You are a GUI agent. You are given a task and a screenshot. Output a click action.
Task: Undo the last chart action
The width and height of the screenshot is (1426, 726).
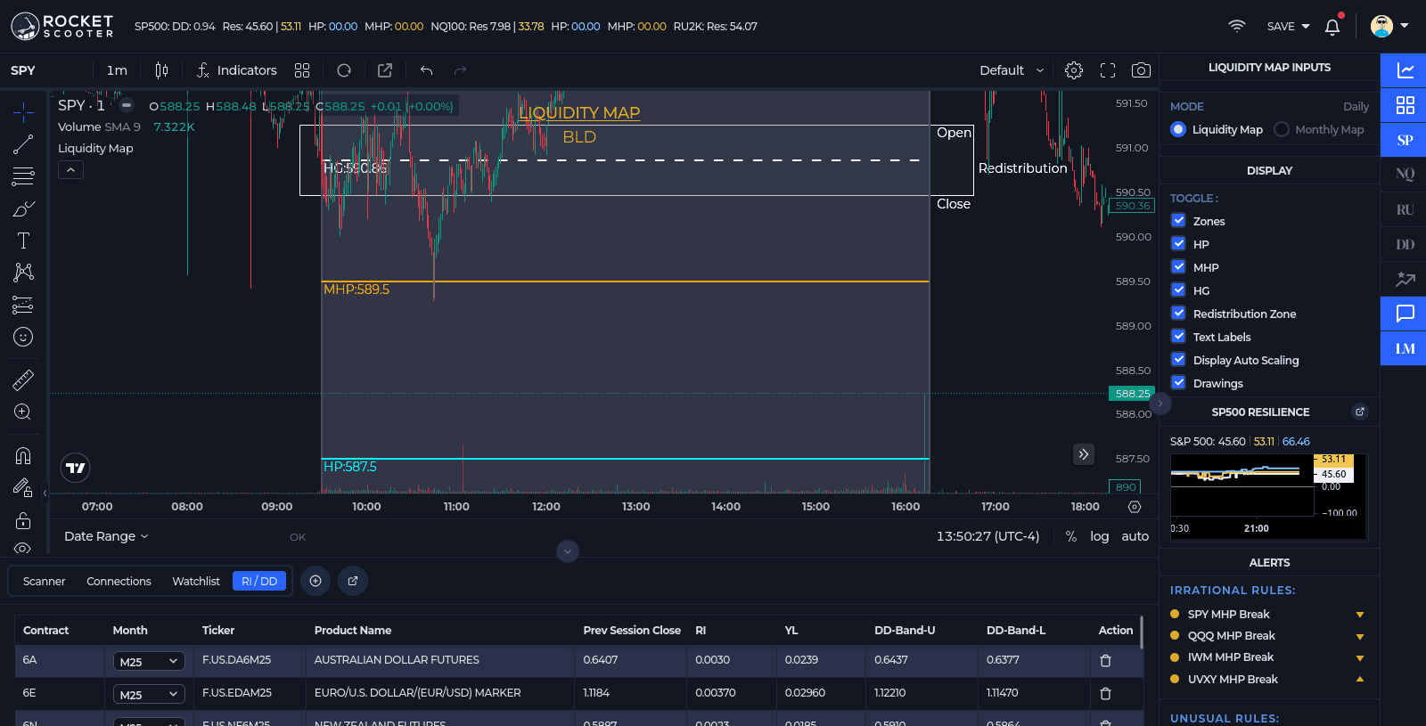point(427,70)
